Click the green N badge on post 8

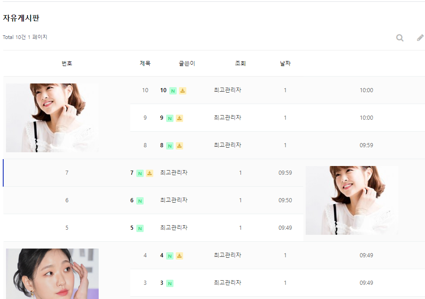point(170,146)
